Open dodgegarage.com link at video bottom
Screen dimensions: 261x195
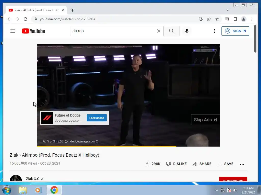[84, 141]
